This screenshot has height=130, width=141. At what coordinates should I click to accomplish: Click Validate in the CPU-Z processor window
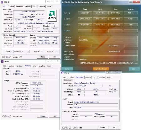click(42, 57)
